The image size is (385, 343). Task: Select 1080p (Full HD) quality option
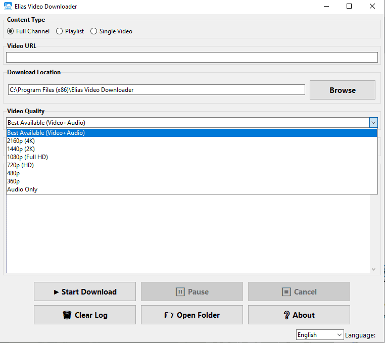(x=27, y=157)
